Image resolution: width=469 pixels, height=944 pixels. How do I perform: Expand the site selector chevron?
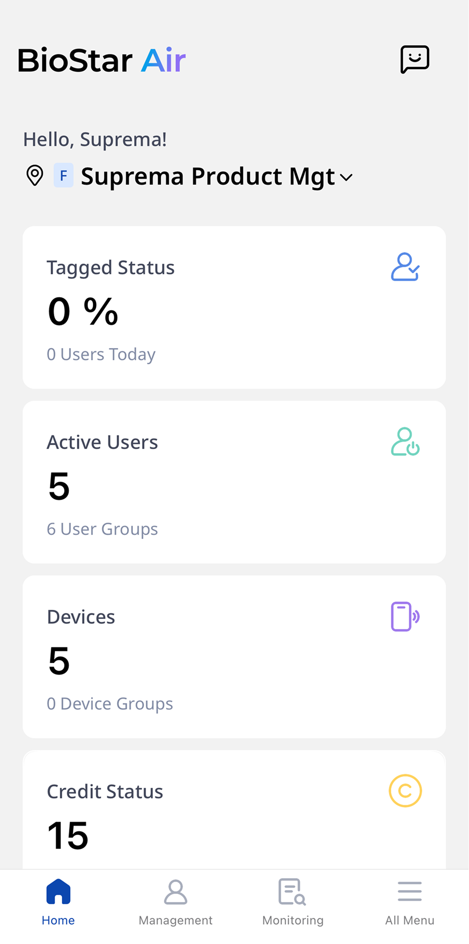click(x=347, y=177)
